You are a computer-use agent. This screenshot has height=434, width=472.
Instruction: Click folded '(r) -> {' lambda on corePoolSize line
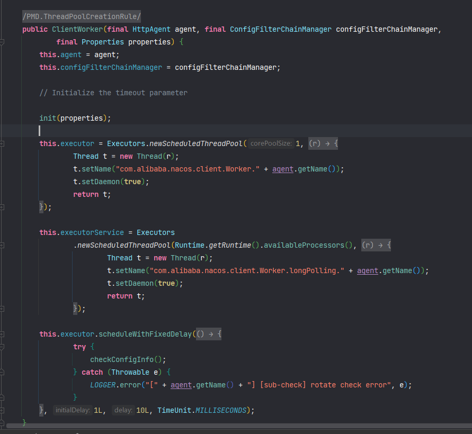coord(323,143)
